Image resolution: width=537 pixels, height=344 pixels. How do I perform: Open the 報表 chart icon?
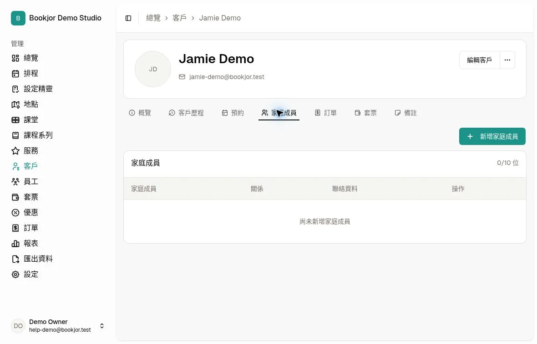coord(15,244)
